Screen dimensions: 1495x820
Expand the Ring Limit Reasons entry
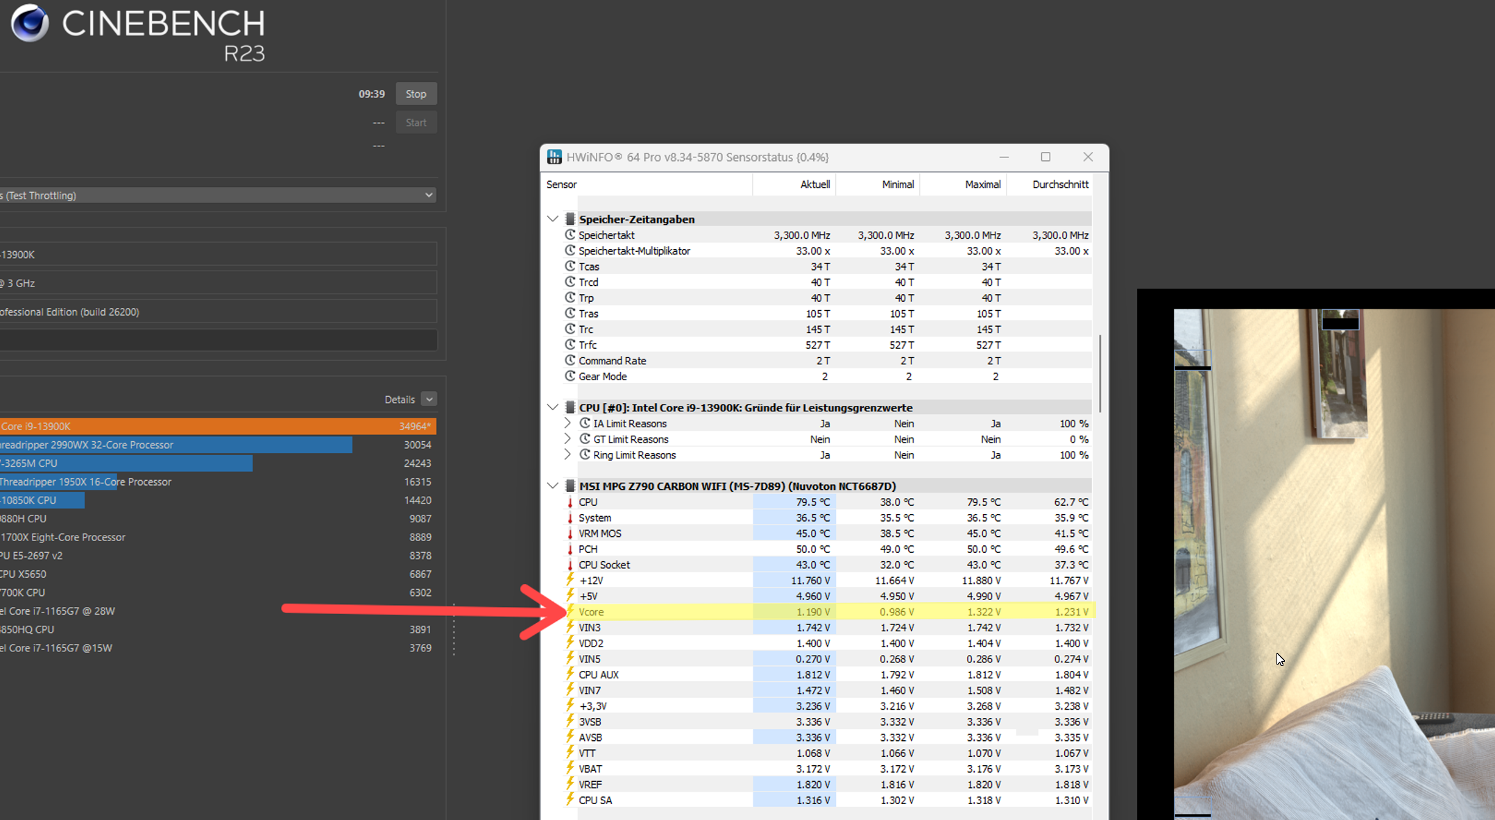[x=567, y=455]
